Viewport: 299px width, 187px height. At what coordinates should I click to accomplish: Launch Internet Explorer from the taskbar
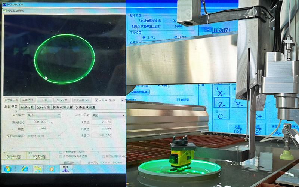coord(25,169)
